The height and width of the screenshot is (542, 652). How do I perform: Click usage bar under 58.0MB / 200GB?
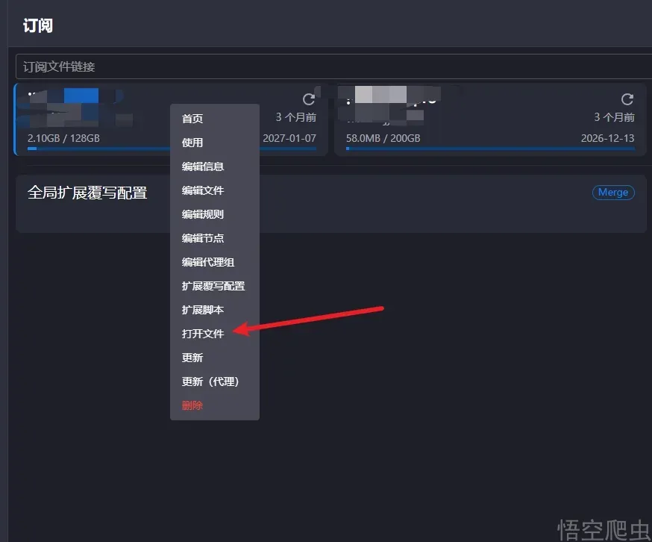pos(490,149)
